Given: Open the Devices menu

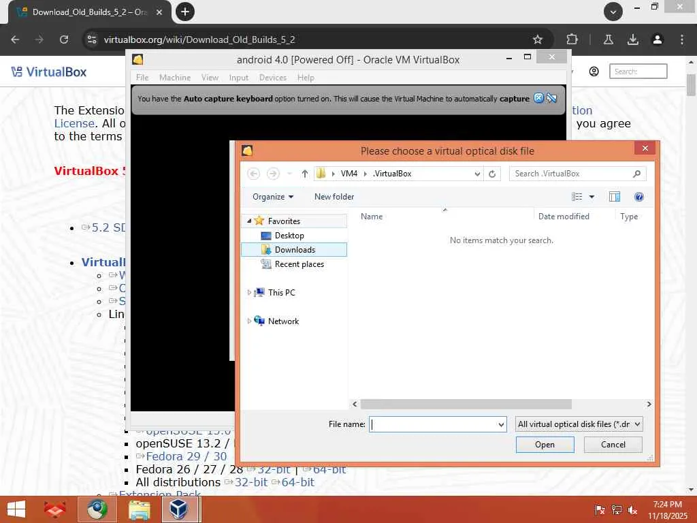Looking at the screenshot, I should 272,78.
